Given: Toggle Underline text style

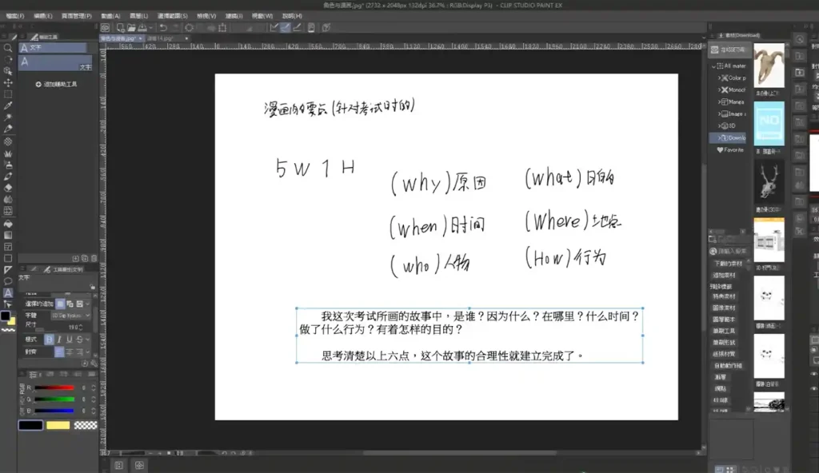Looking at the screenshot, I should pyautogui.click(x=69, y=340).
